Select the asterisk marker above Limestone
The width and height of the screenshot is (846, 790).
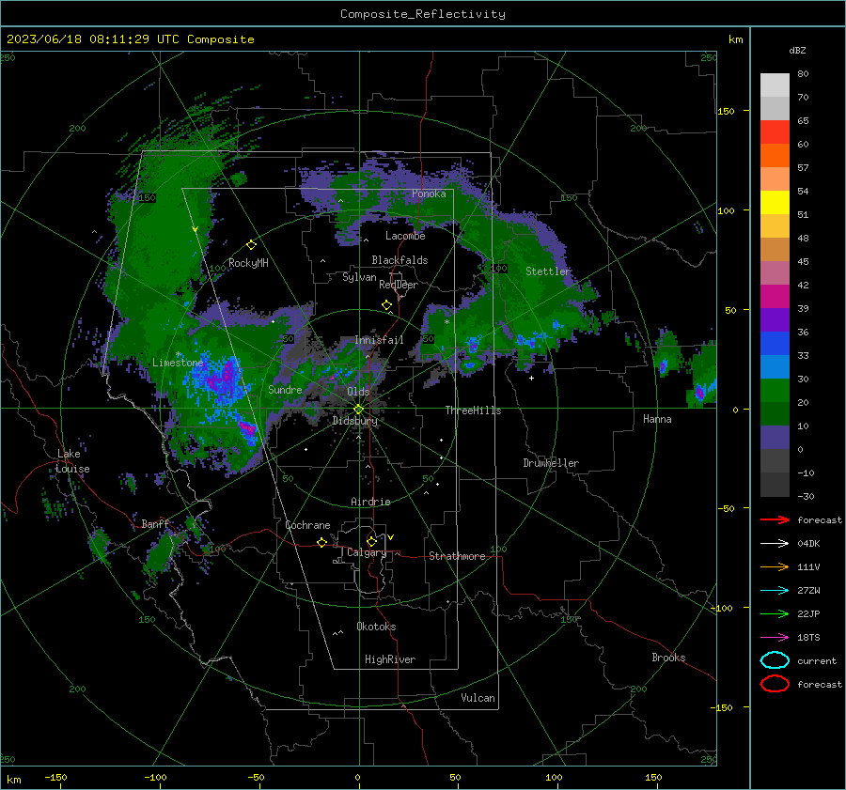pyautogui.click(x=178, y=354)
